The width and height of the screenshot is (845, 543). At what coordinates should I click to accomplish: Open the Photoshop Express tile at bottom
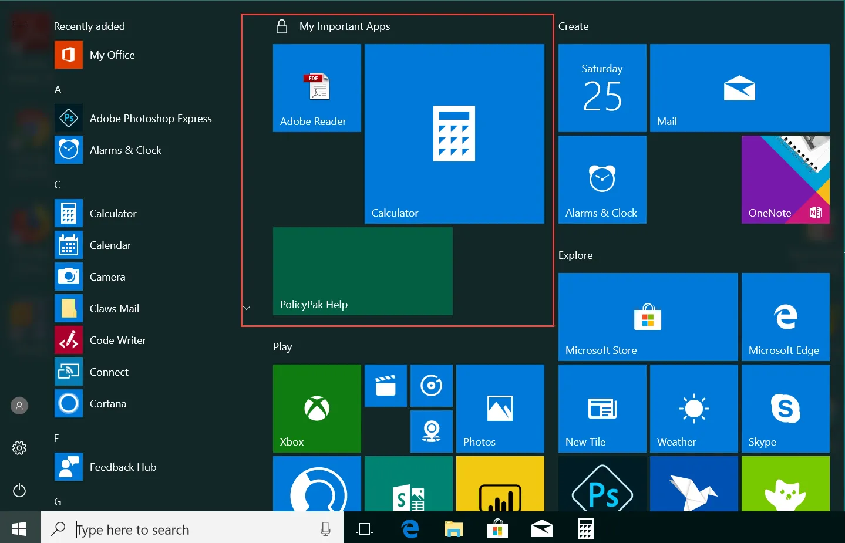pos(602,484)
